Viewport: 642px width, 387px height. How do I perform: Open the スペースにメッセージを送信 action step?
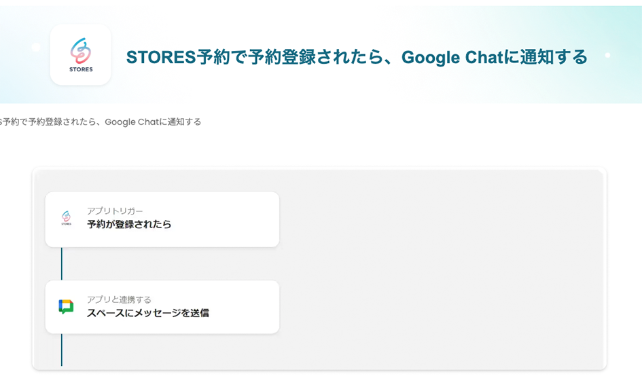147,313
